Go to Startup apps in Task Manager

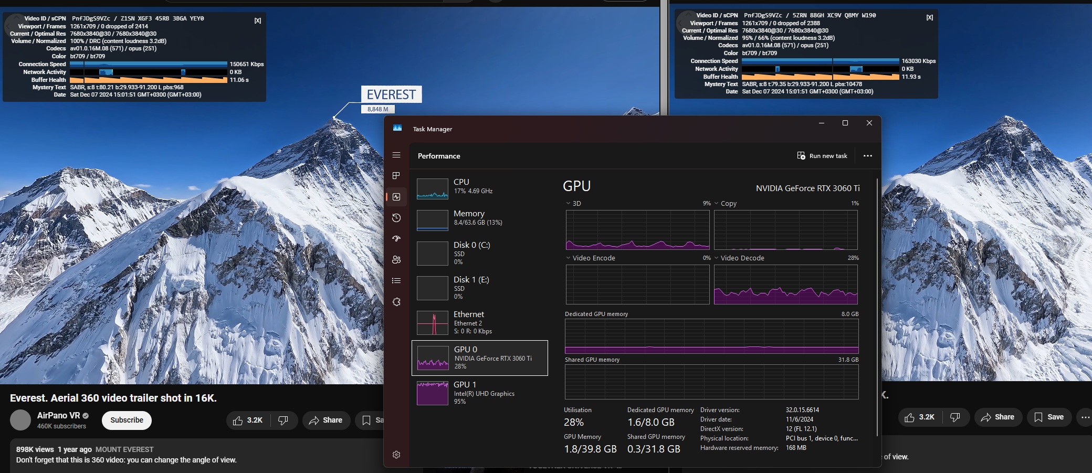396,239
